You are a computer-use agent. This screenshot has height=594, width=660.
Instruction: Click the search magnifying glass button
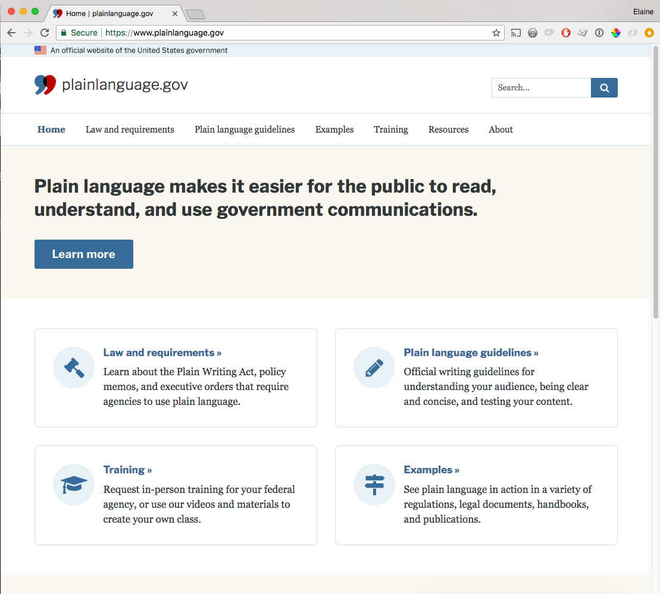[x=604, y=87]
